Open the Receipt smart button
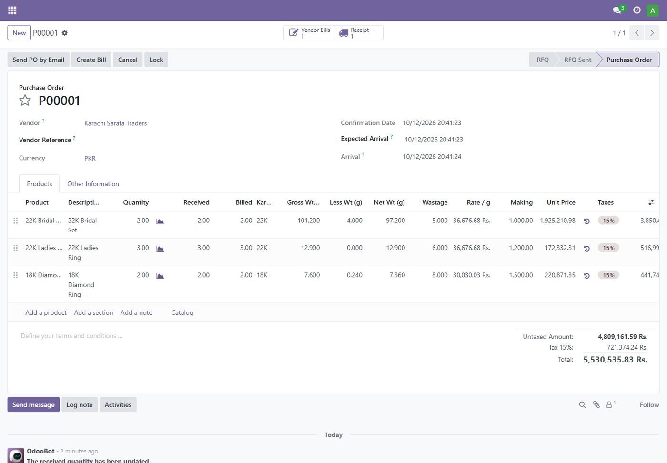The image size is (667, 463). (x=359, y=33)
